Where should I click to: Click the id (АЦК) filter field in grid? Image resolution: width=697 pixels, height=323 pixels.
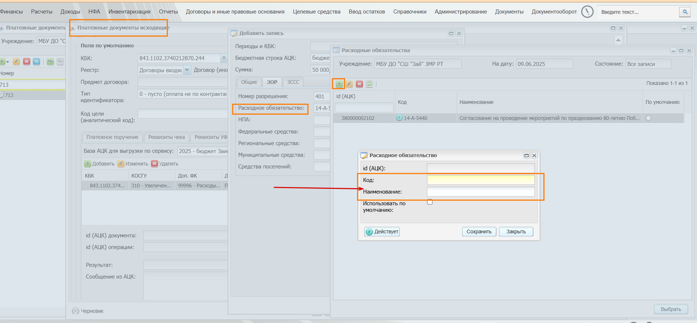pos(364,107)
